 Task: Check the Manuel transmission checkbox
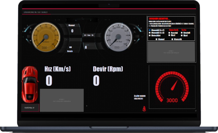pyautogui.click(x=156, y=39)
